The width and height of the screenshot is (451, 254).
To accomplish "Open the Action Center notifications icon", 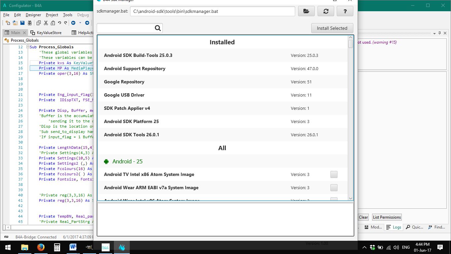I will coord(440,247).
